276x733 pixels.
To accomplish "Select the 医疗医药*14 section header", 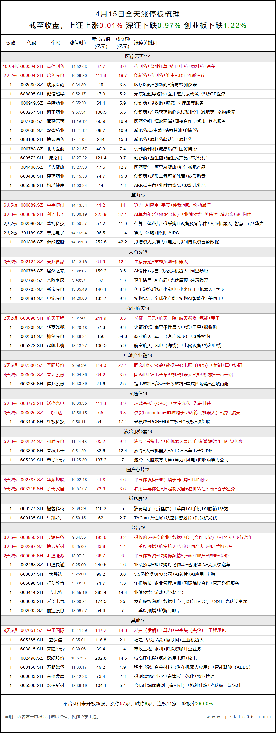I will coord(138,56).
